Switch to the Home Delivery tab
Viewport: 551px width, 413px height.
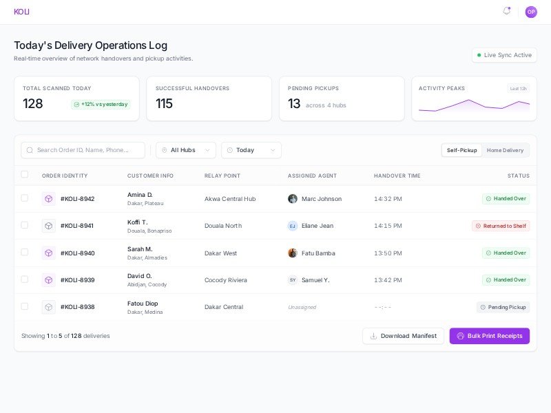[505, 150]
